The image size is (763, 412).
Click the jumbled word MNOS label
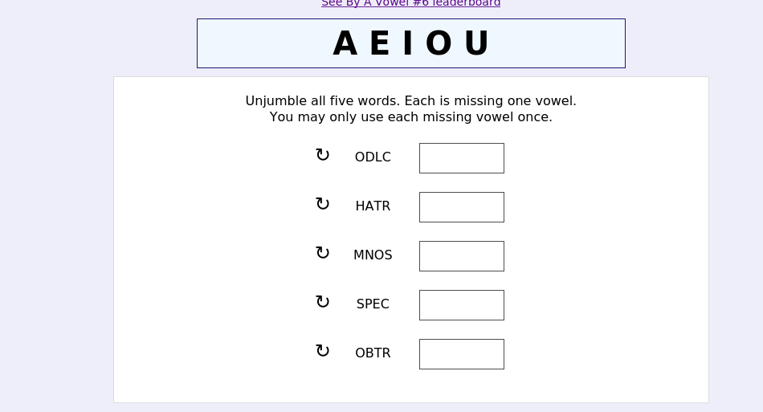(373, 255)
